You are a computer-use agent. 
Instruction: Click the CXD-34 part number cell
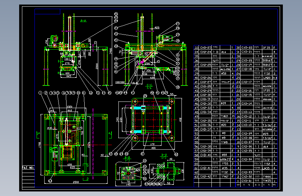(x=206, y=112)
